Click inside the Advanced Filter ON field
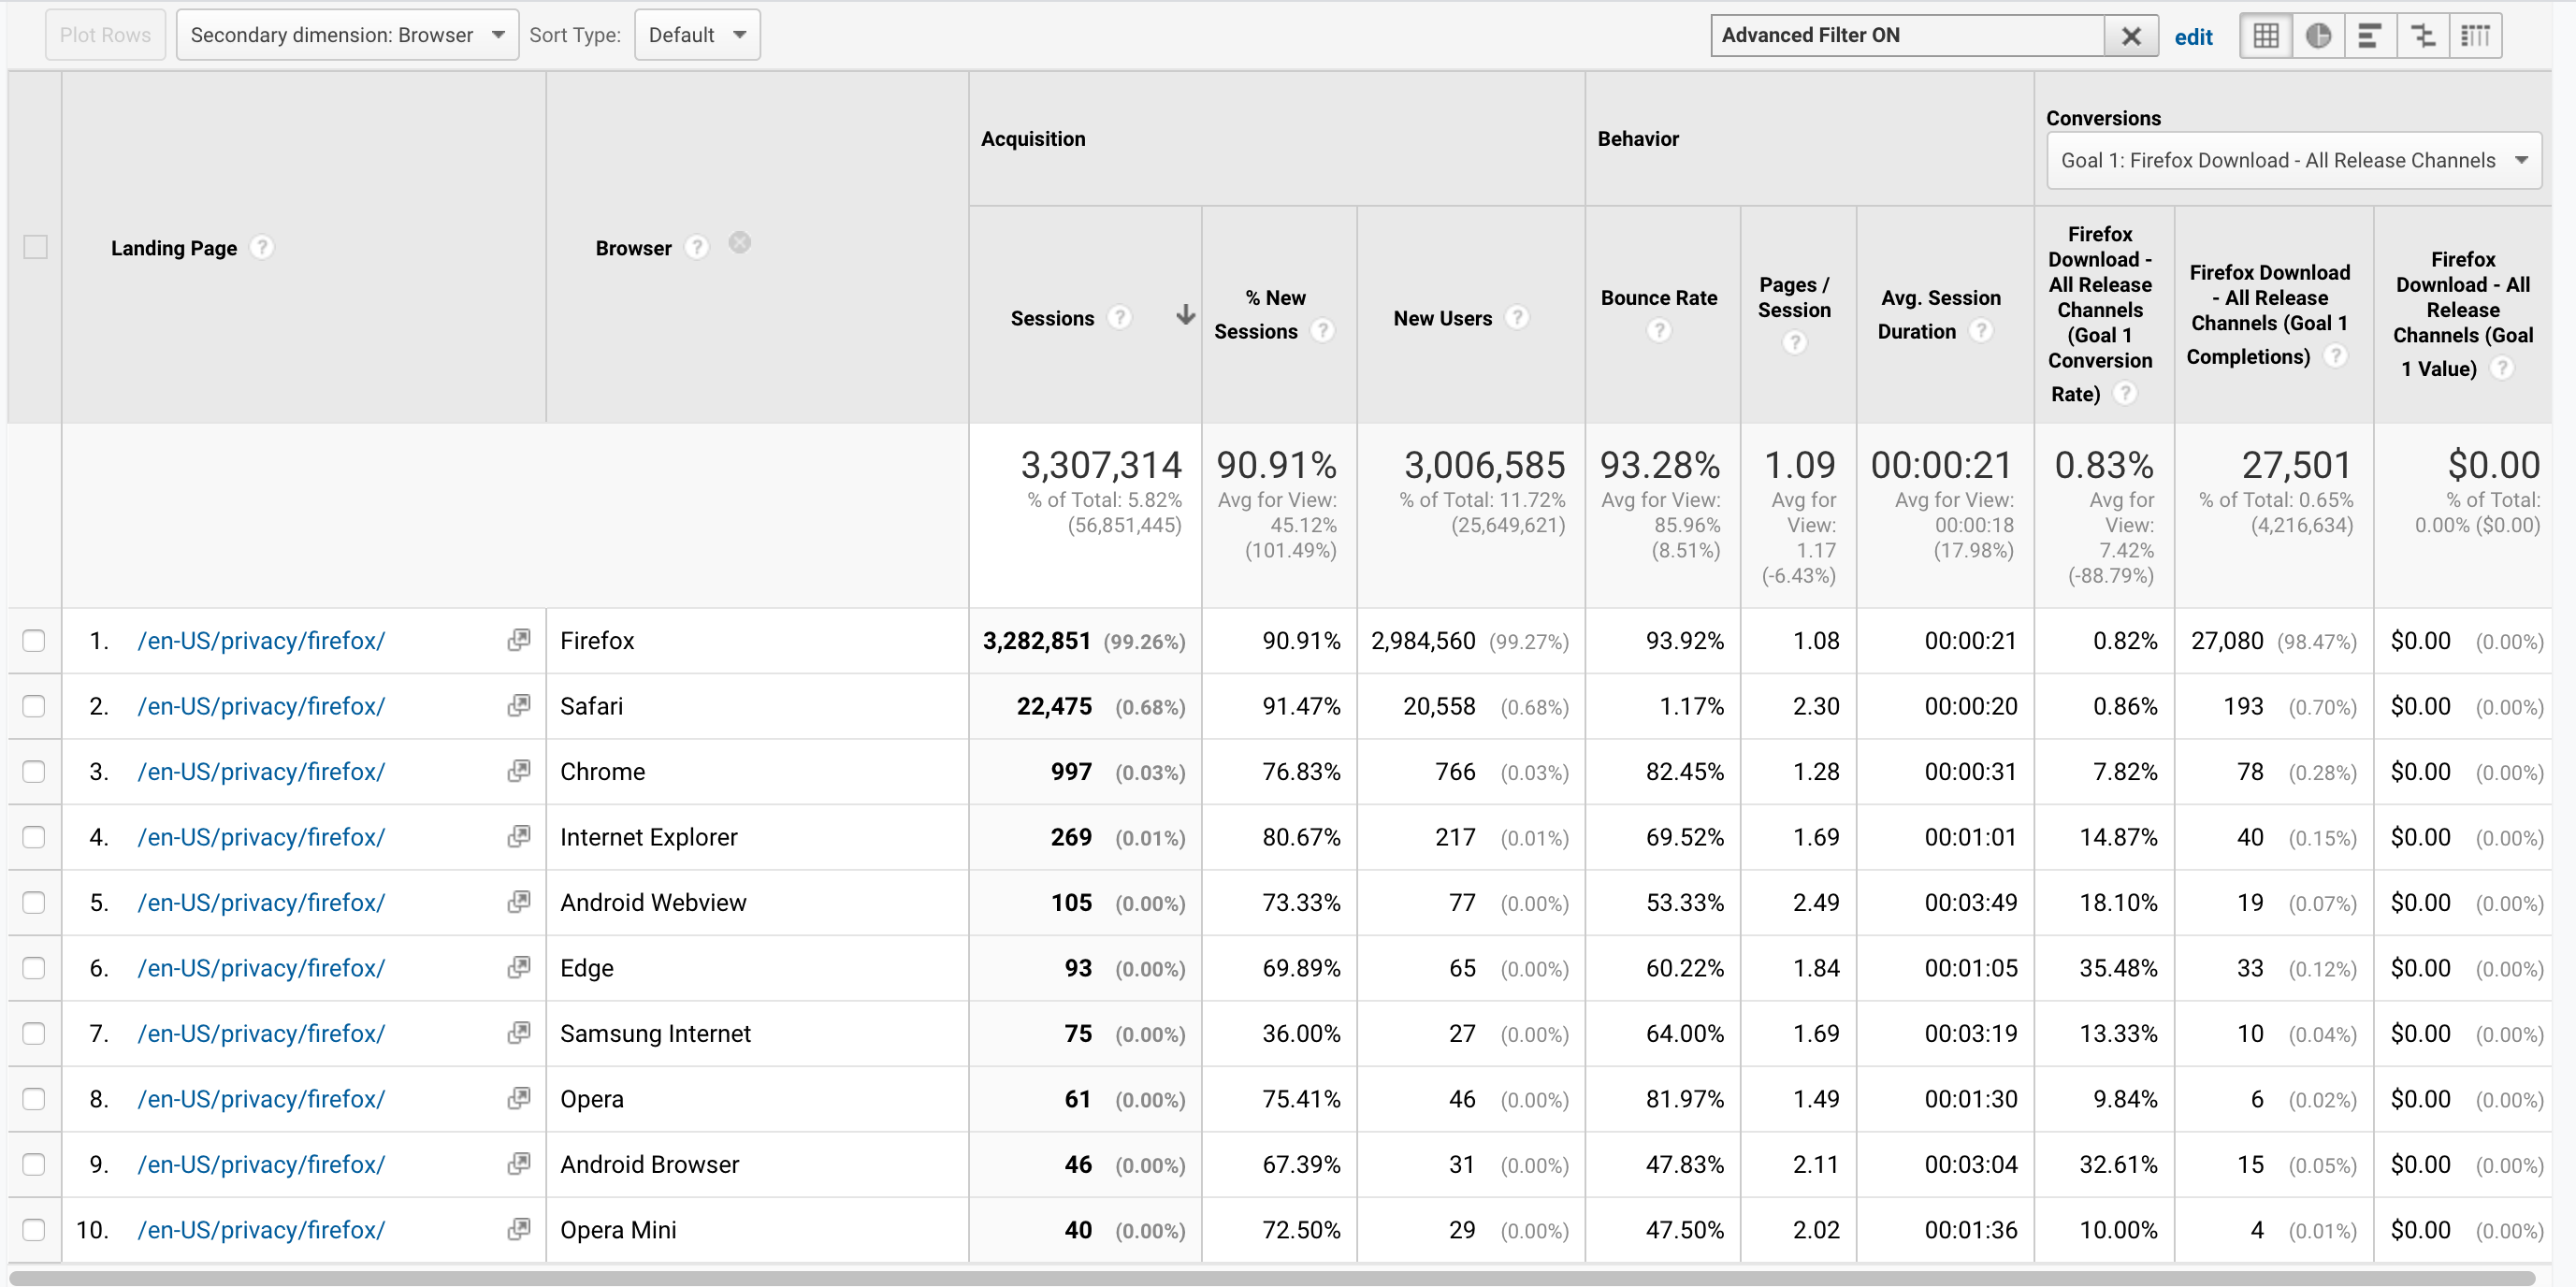The image size is (2576, 1287). click(x=1908, y=36)
